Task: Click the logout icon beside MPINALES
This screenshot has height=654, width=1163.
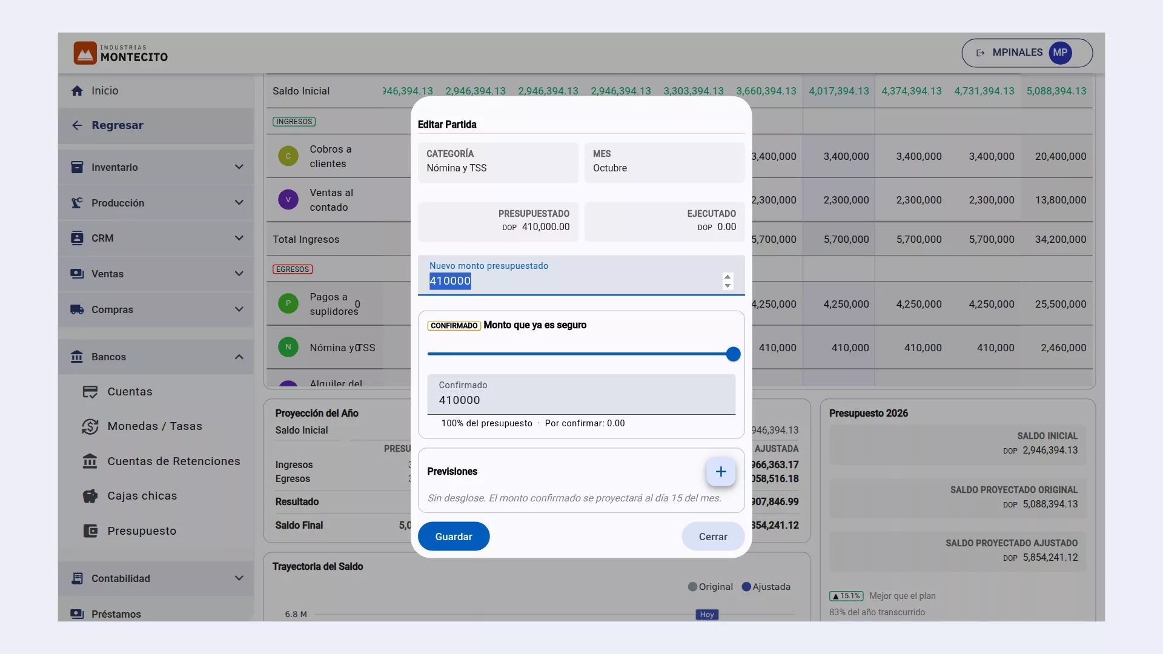Action: [x=980, y=53]
